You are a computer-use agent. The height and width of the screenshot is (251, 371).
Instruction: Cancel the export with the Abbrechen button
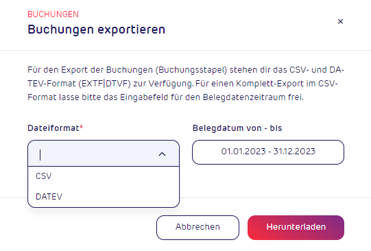[x=198, y=228]
